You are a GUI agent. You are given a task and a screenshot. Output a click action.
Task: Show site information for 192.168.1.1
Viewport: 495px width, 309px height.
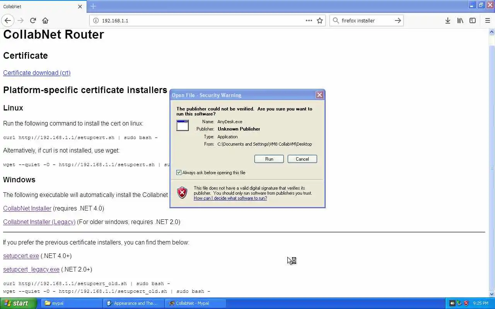pos(96,20)
